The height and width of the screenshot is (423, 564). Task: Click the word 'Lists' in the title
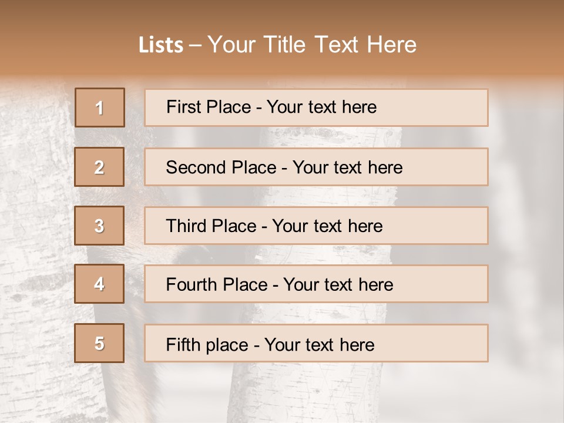point(160,45)
